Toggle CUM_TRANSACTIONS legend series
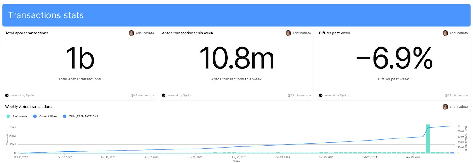The width and height of the screenshot is (473, 163). (80, 117)
